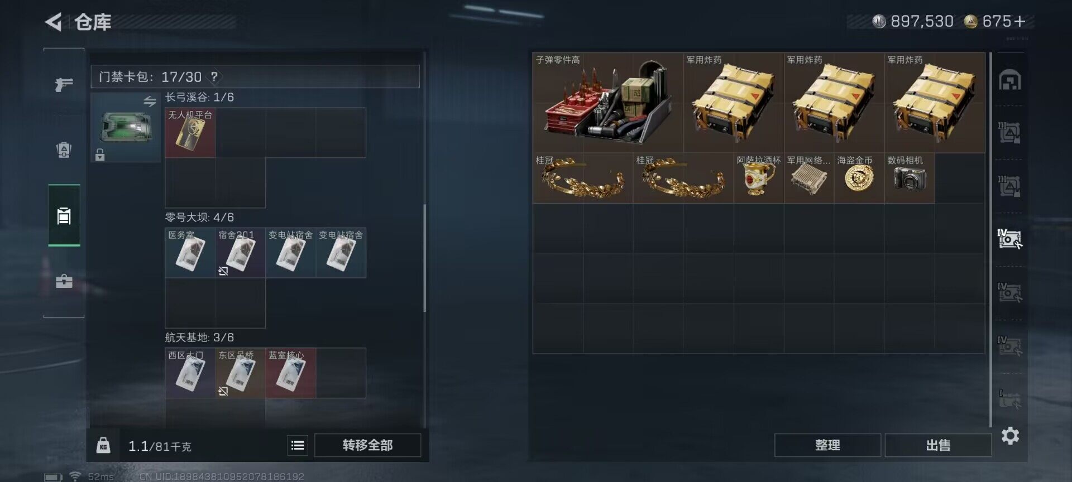Select the 海盗金币 pirate coin item

pos(859,178)
